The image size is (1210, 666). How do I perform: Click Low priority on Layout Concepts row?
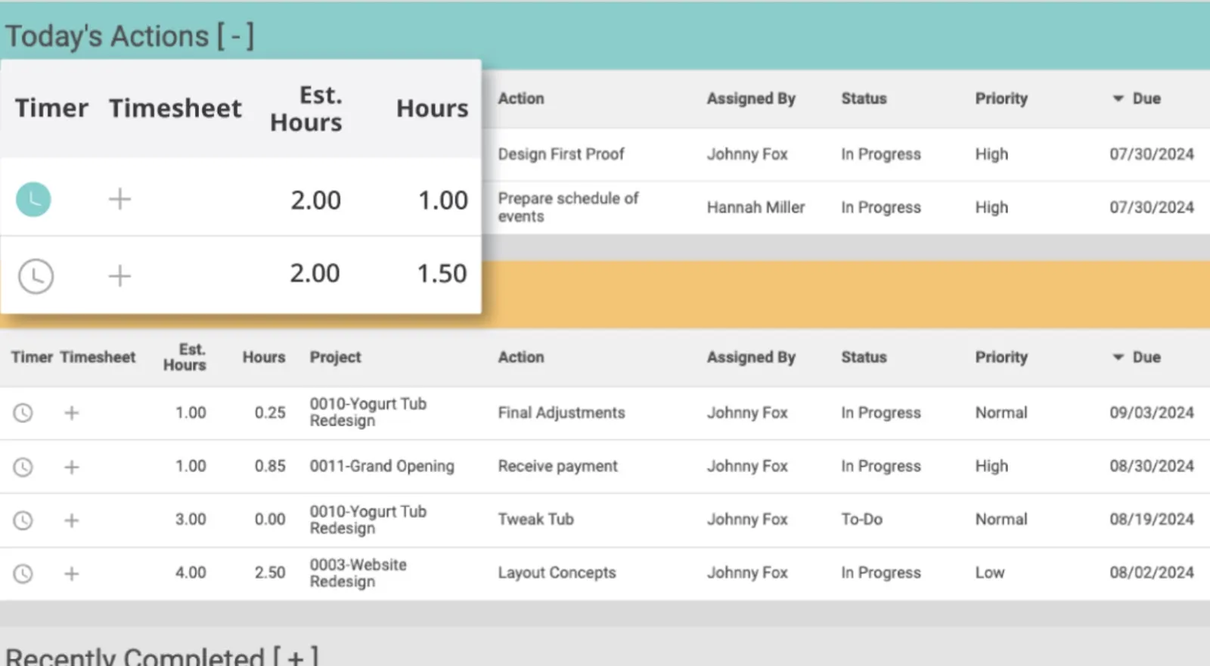(989, 573)
